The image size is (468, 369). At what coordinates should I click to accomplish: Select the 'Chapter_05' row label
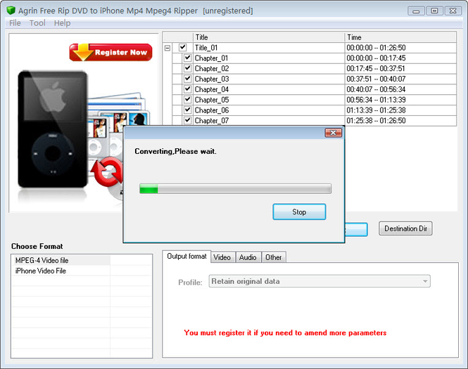click(212, 100)
